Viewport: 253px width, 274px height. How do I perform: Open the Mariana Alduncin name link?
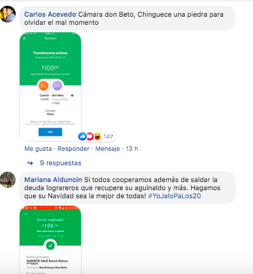(x=53, y=180)
